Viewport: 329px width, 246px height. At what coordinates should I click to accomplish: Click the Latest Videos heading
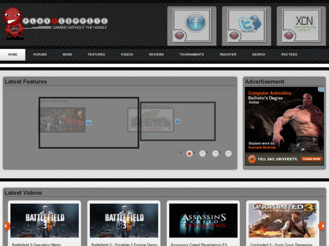(x=23, y=193)
